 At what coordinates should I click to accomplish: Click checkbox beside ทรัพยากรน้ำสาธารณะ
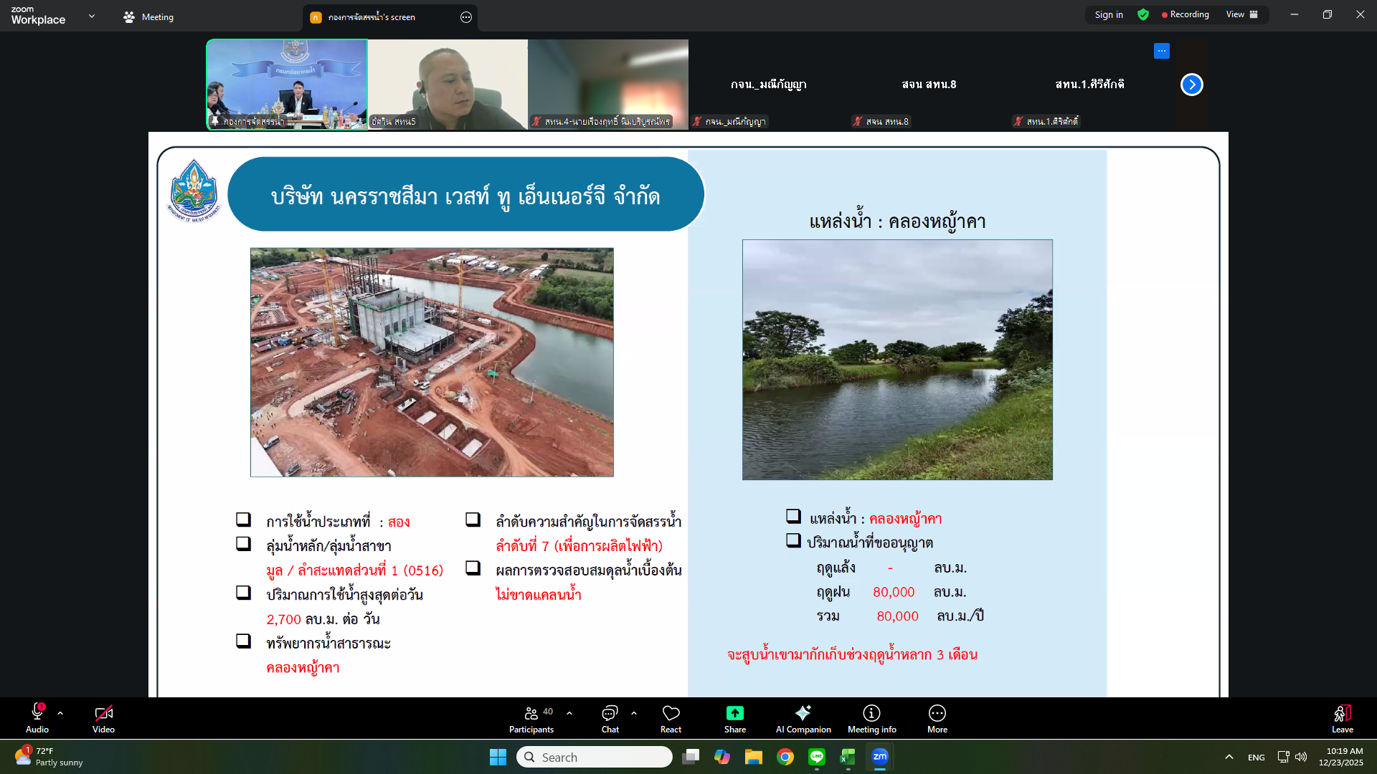pos(244,641)
